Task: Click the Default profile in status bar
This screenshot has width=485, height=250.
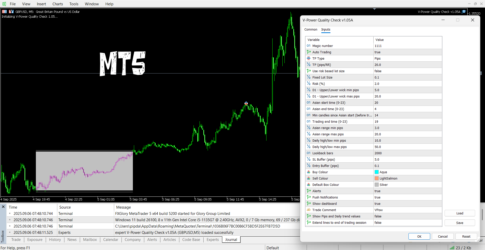Action: [273, 248]
